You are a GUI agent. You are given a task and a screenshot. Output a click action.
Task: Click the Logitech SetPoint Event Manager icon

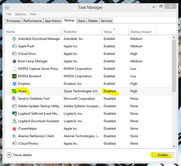[x=14, y=114]
